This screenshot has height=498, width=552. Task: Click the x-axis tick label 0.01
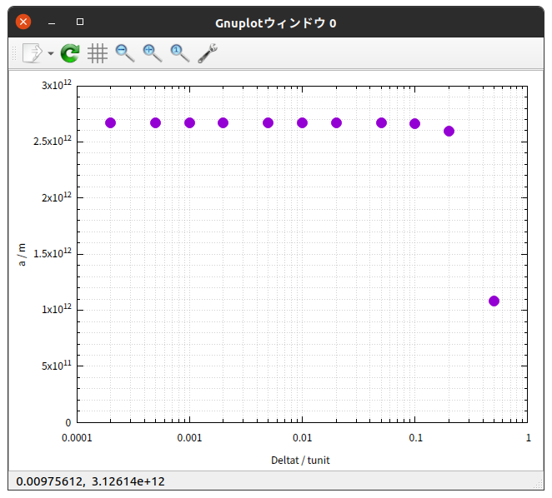click(302, 438)
